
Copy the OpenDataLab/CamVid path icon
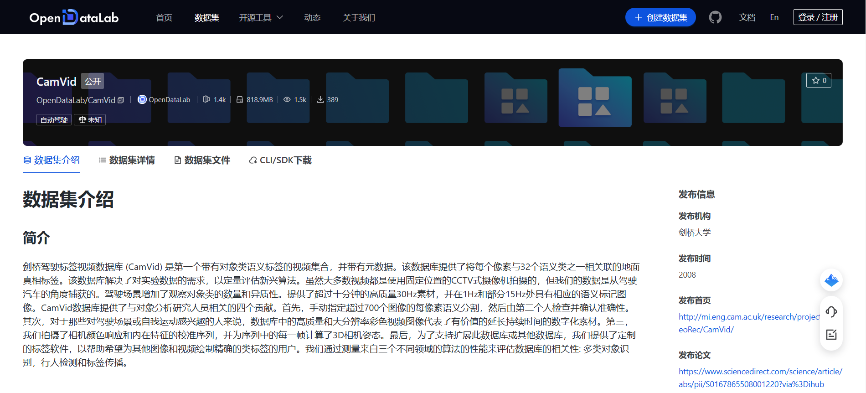pos(121,100)
